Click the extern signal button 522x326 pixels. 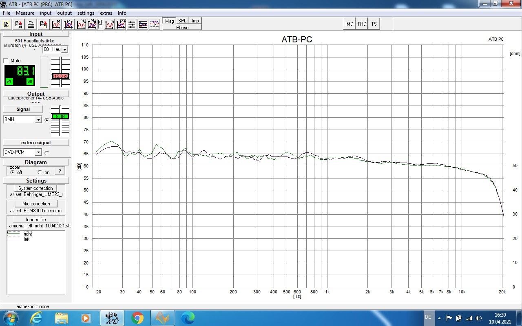[36, 143]
